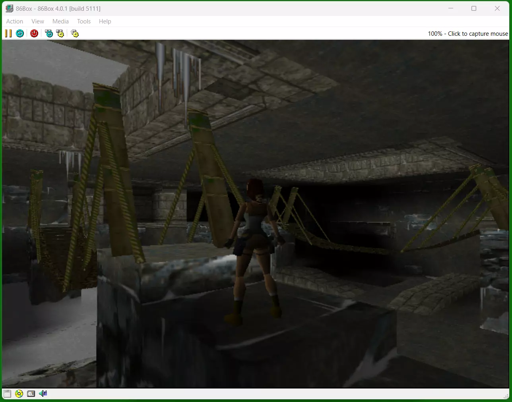Open the Tools menu
512x402 pixels.
[84, 21]
